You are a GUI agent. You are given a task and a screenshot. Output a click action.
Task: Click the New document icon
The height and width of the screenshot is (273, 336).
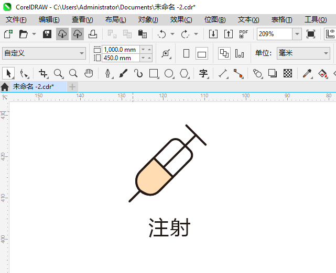click(x=8, y=34)
